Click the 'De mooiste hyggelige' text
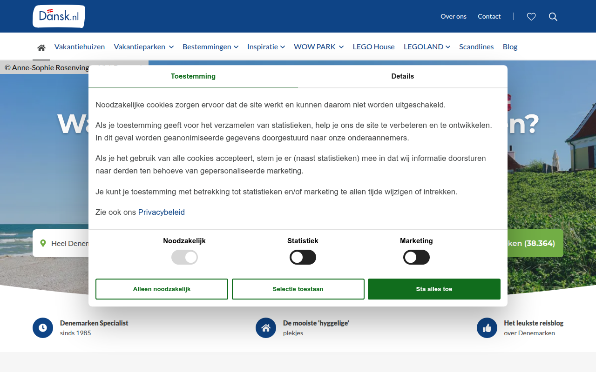 click(316, 323)
